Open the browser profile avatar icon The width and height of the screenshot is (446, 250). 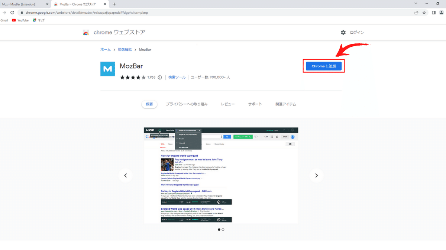pyautogui.click(x=441, y=12)
